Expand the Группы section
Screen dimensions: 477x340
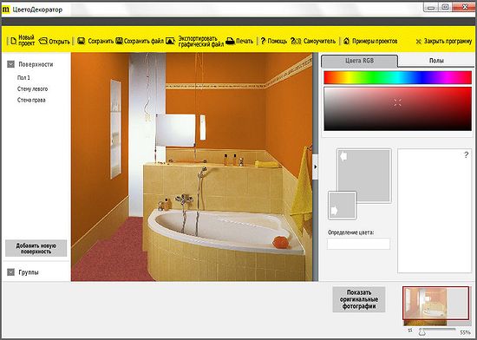pos(11,272)
